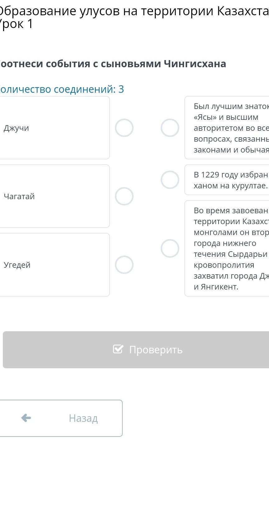Click the lesson title 'Образование улусов'

134,11
